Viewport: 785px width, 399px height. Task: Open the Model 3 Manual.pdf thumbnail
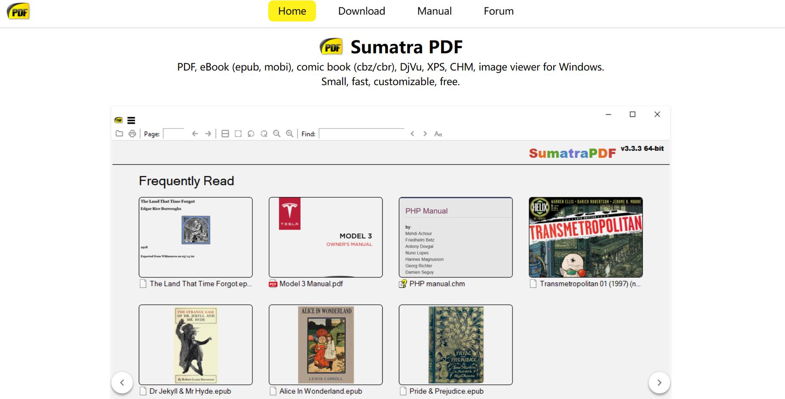tap(325, 236)
